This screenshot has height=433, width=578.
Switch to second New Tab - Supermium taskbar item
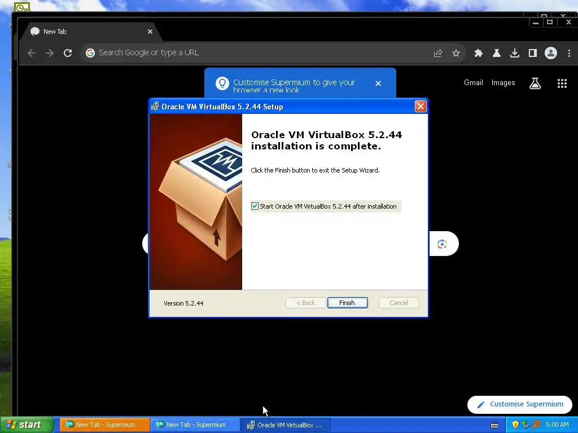(x=195, y=425)
